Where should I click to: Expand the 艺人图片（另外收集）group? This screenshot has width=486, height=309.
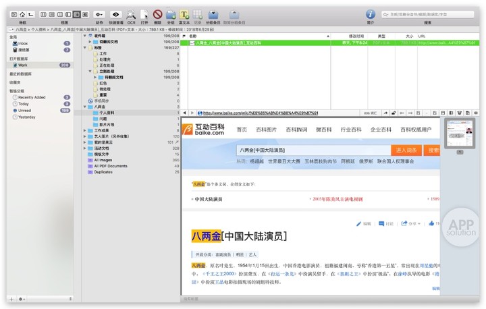click(x=84, y=136)
